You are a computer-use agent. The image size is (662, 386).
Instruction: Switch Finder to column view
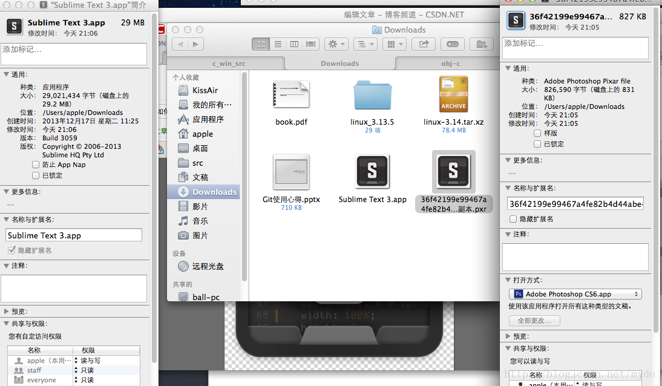294,44
